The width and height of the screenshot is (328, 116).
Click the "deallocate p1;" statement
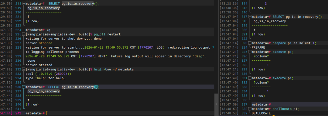click(x=286, y=109)
